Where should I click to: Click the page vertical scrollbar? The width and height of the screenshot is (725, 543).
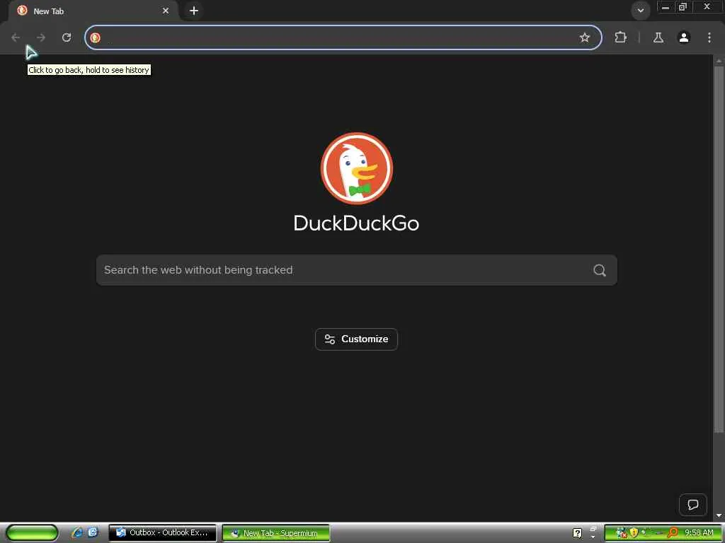coord(719,250)
